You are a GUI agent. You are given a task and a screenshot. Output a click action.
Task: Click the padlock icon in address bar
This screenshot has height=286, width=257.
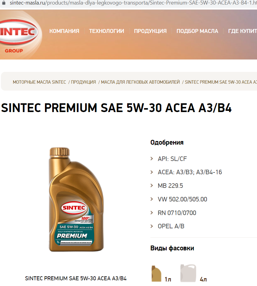tap(4, 3)
